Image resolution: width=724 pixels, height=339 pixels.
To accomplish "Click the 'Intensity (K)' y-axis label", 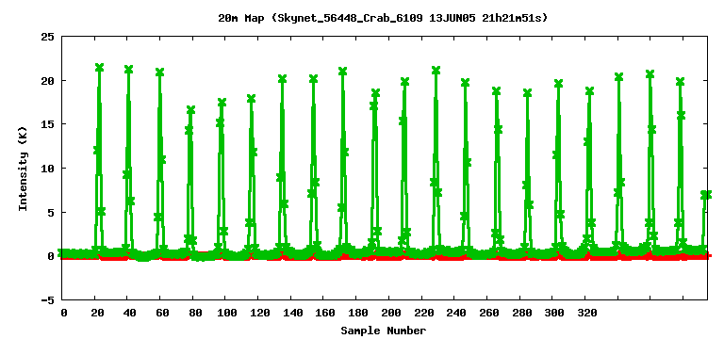I will [23, 168].
